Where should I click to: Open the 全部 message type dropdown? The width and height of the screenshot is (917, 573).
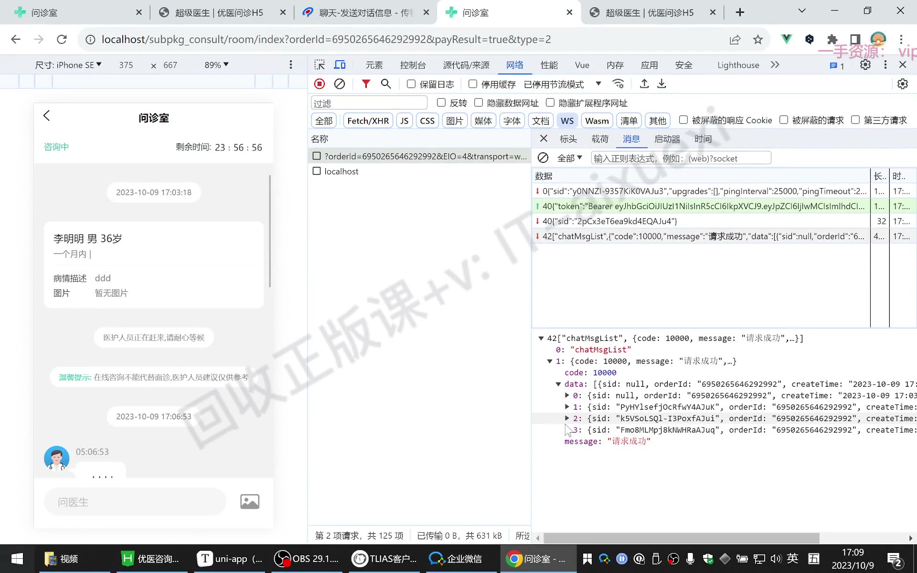(x=570, y=158)
